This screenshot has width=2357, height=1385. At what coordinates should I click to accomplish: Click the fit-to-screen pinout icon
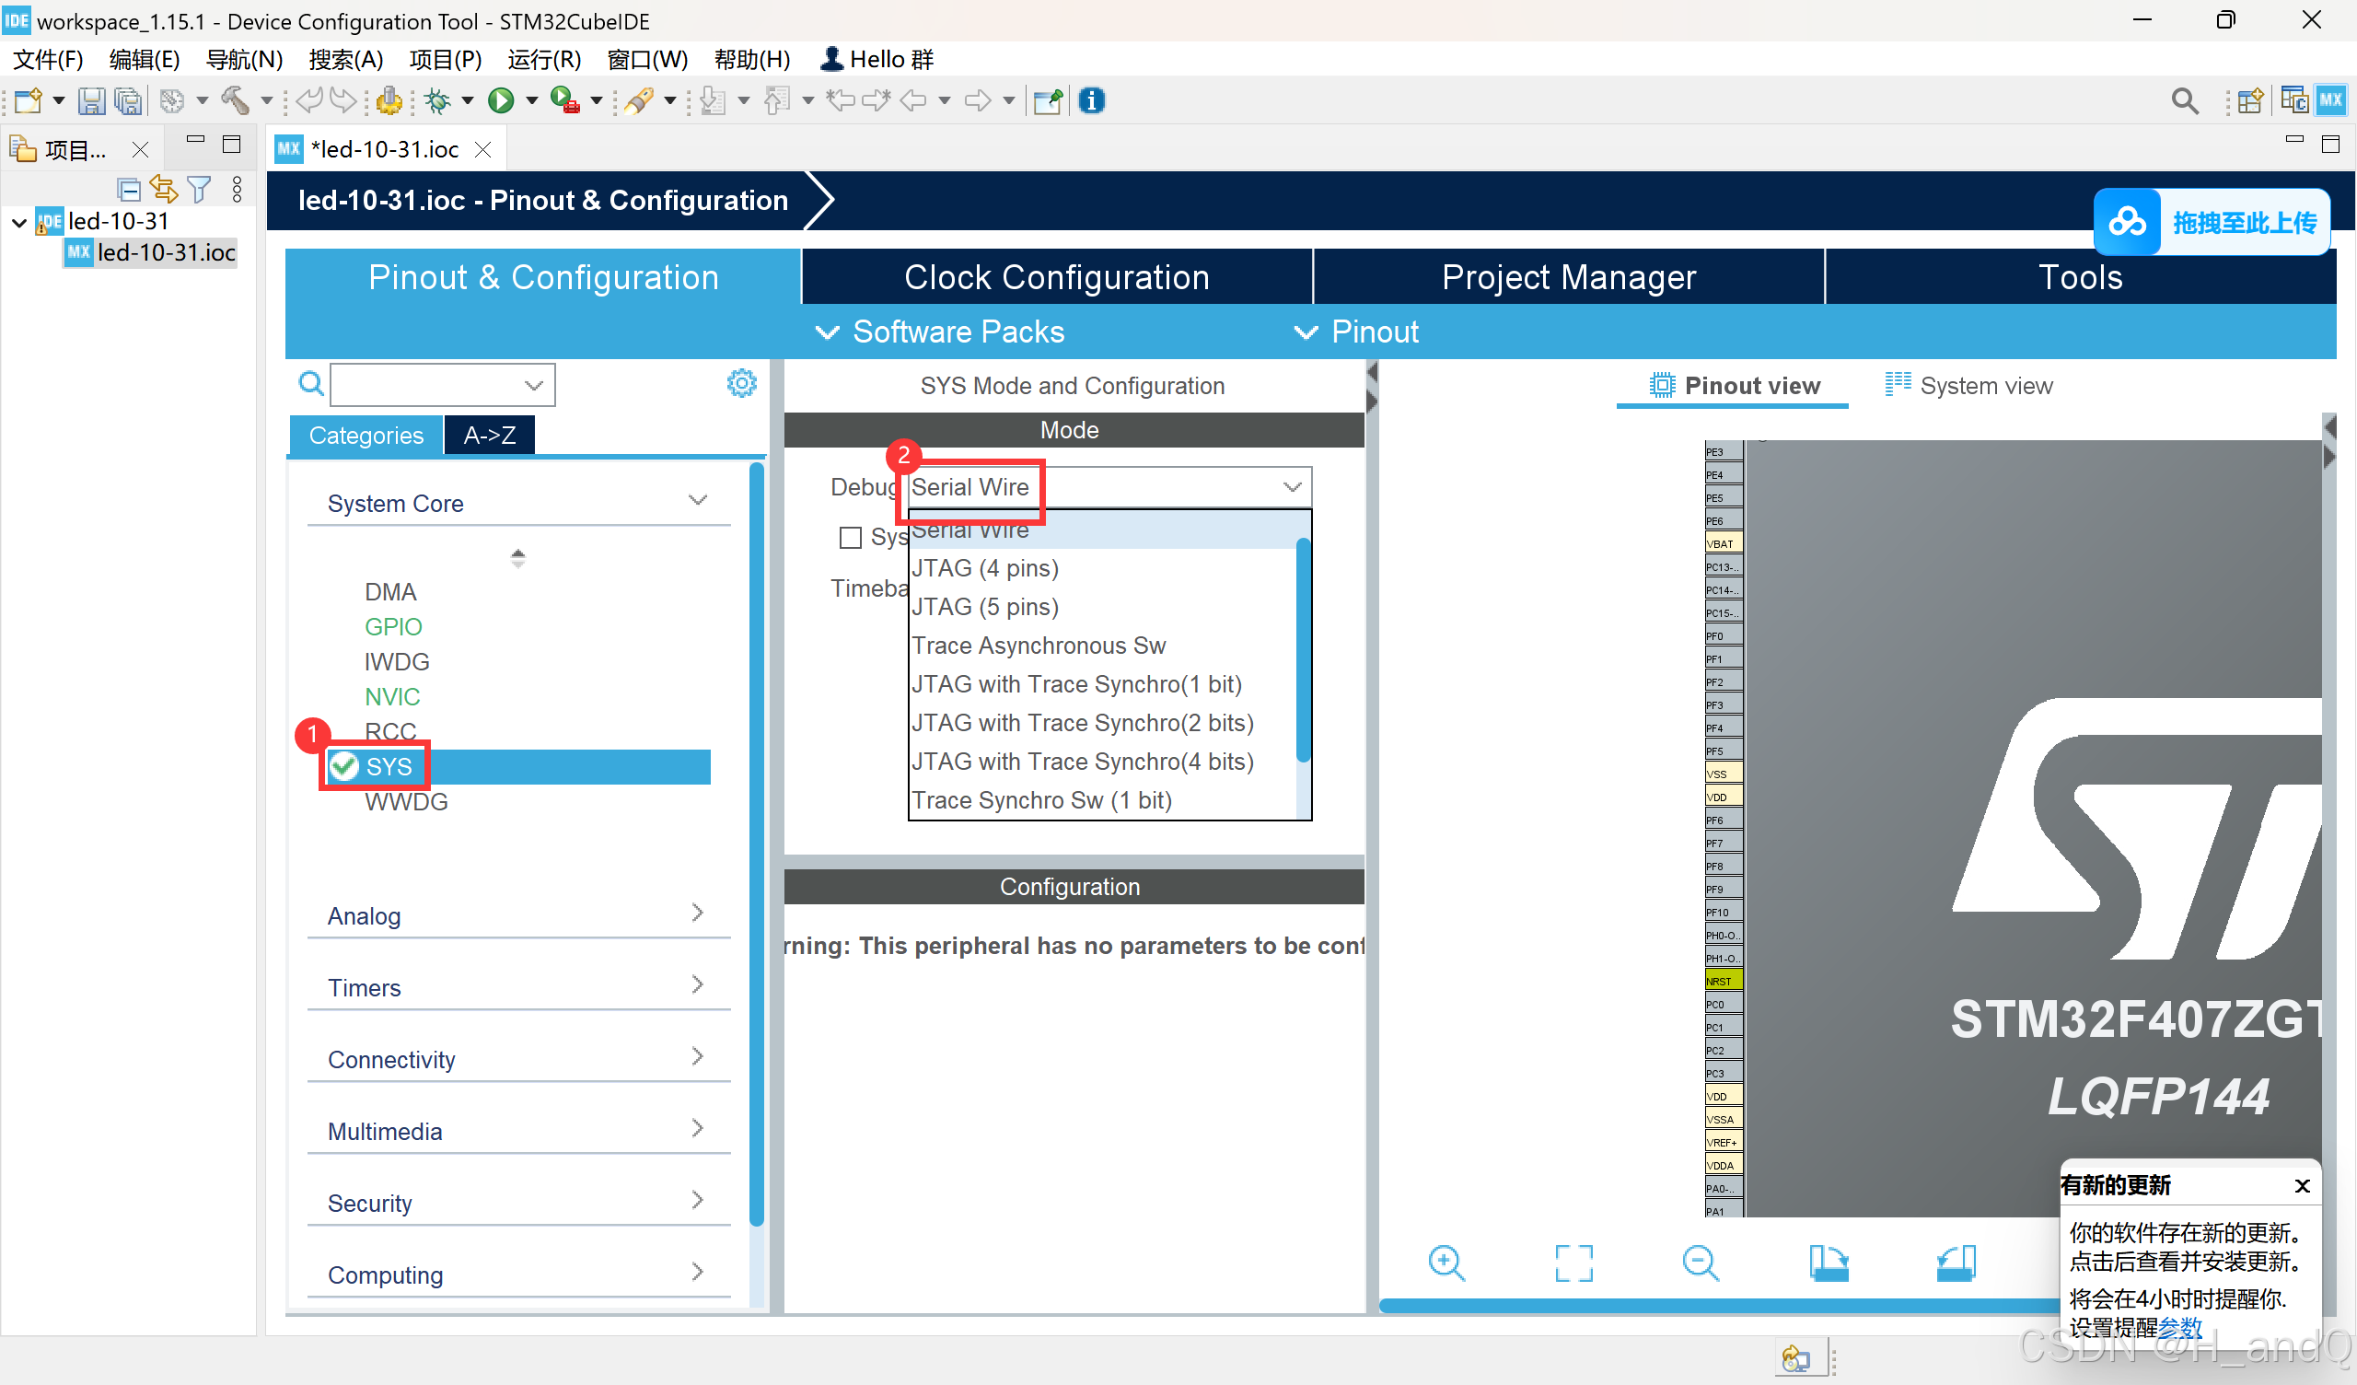(x=1573, y=1263)
